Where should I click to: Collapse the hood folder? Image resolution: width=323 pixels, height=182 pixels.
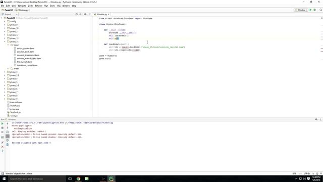(x=8, y=45)
